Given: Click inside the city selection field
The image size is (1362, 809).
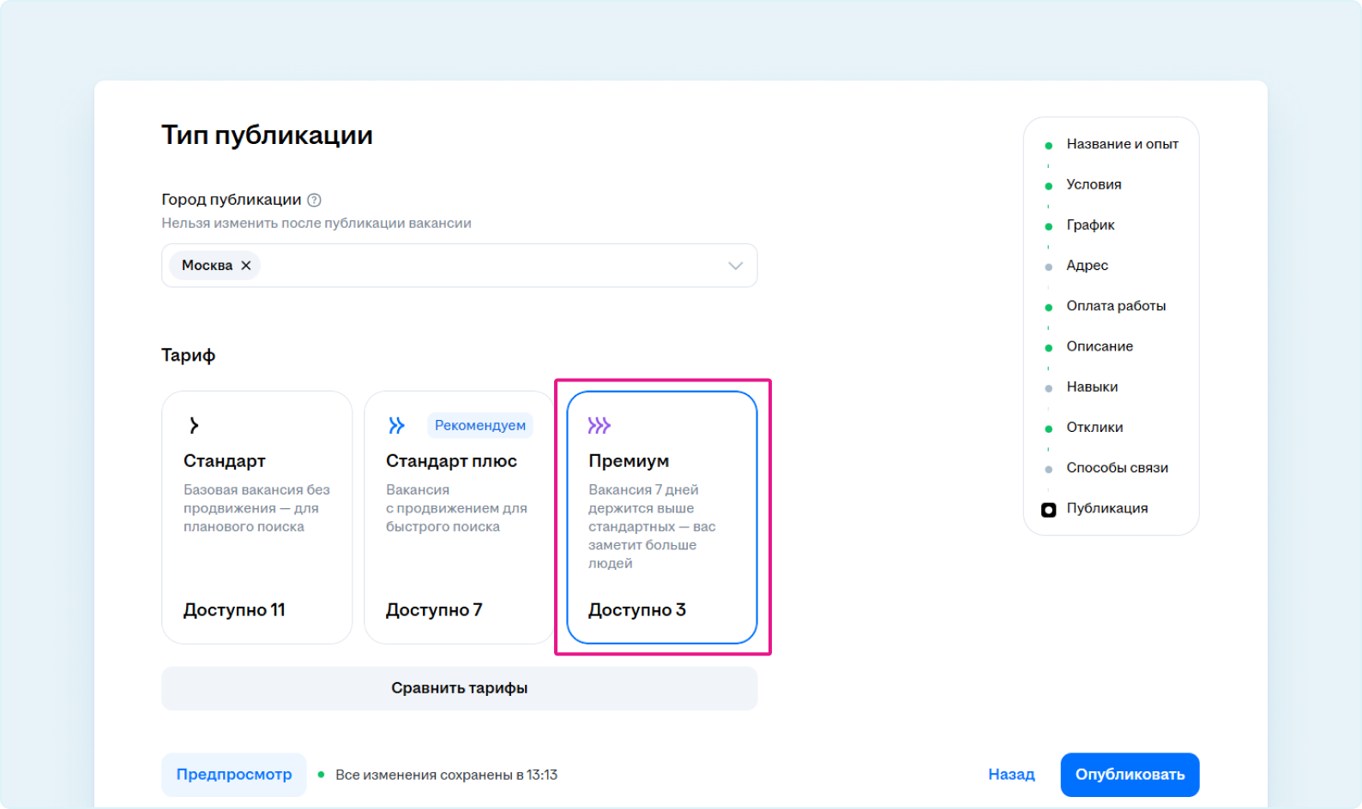Looking at the screenshot, I should point(489,266).
